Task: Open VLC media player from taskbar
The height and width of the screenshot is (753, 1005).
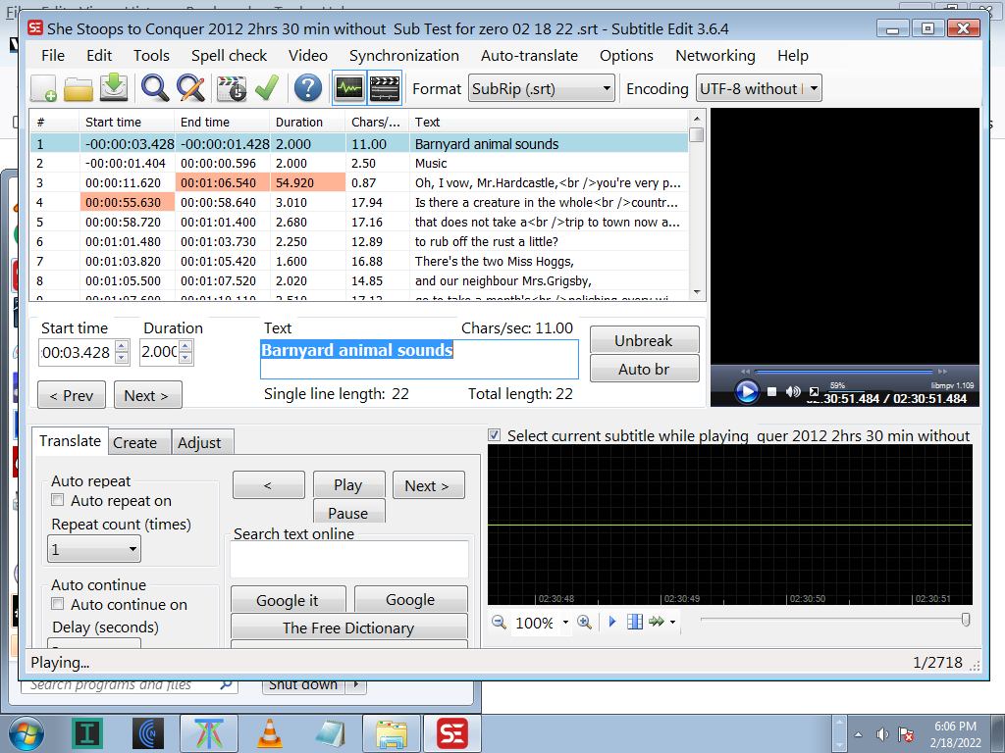Action: tap(270, 733)
